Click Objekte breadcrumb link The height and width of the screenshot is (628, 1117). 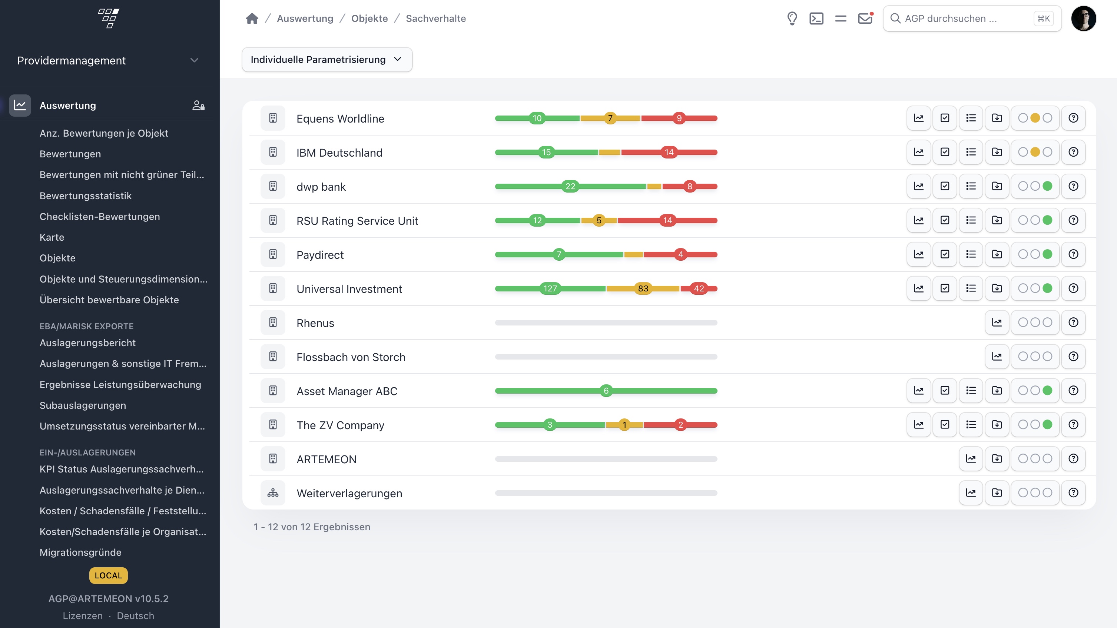click(369, 18)
